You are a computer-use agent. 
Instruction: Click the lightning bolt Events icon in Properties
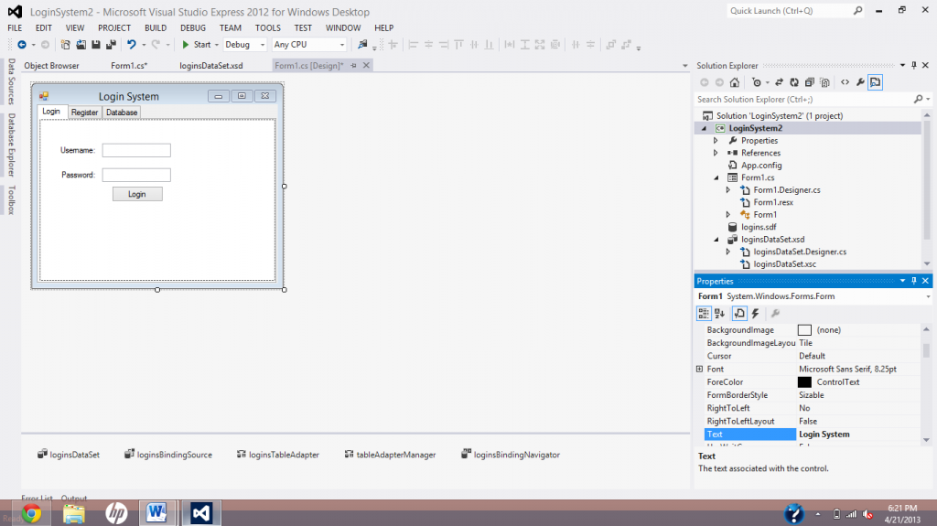click(755, 313)
